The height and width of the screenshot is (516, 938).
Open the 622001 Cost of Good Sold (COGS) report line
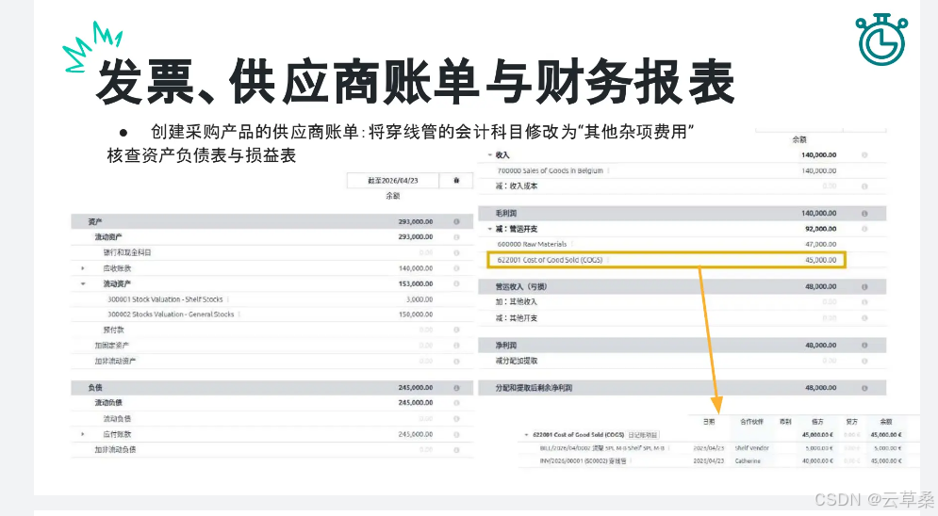click(x=550, y=260)
